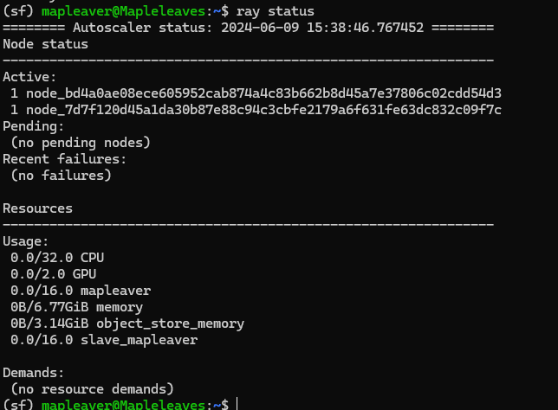
Task: Click the '0.0/32.0 CPU' usage line
Action: point(57,258)
